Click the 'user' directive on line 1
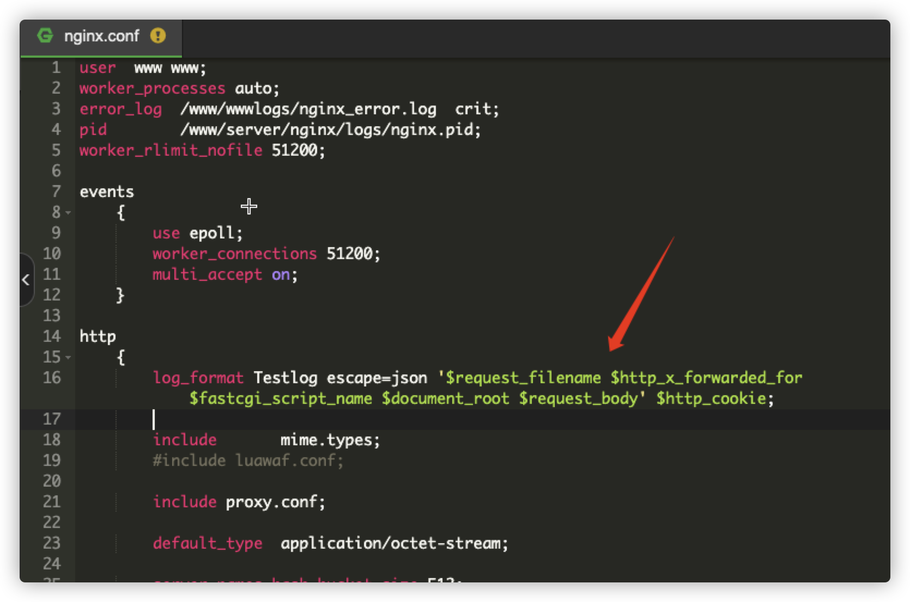 pos(98,67)
